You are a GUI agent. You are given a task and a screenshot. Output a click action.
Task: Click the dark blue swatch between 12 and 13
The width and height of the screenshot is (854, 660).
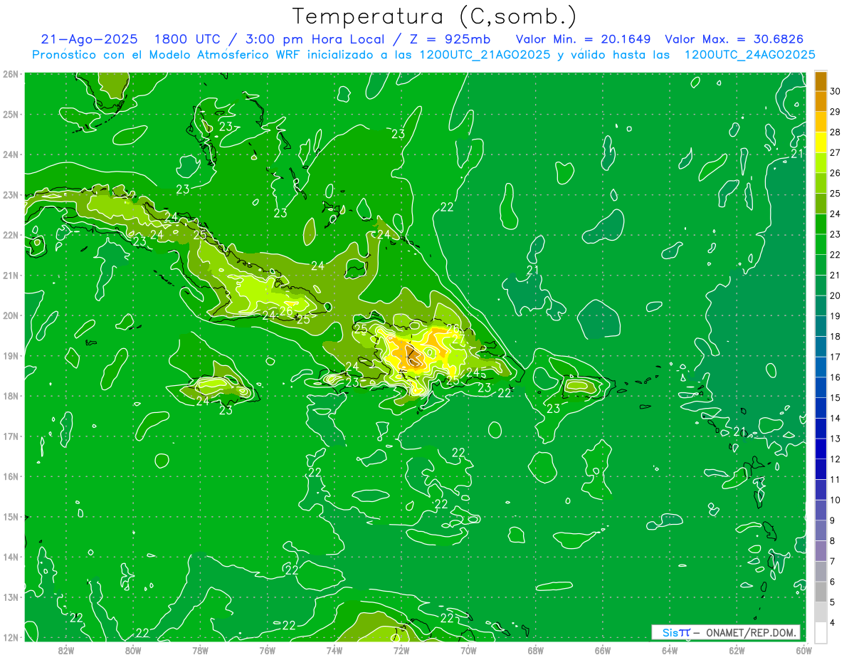(x=821, y=449)
